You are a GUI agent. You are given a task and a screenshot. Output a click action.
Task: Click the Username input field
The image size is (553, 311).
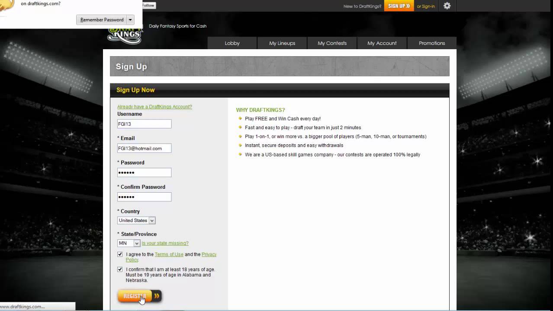[144, 124]
